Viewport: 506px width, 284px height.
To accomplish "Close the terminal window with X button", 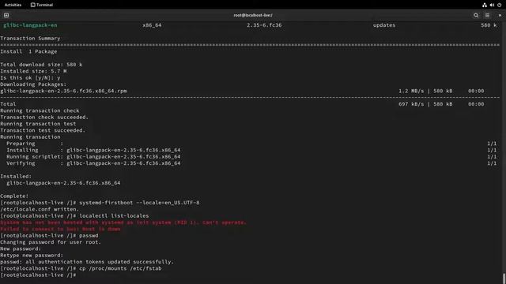I will pyautogui.click(x=500, y=15).
